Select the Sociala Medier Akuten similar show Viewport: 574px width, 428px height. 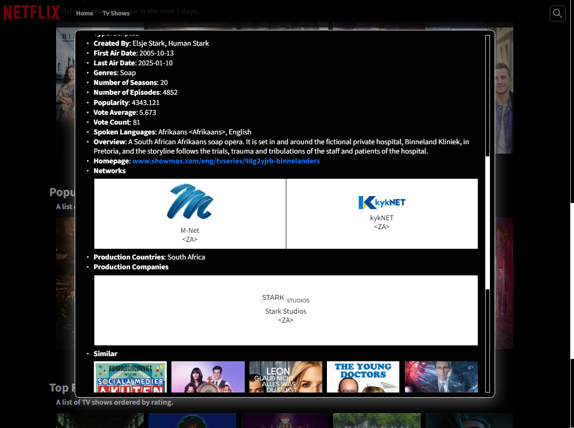click(130, 377)
